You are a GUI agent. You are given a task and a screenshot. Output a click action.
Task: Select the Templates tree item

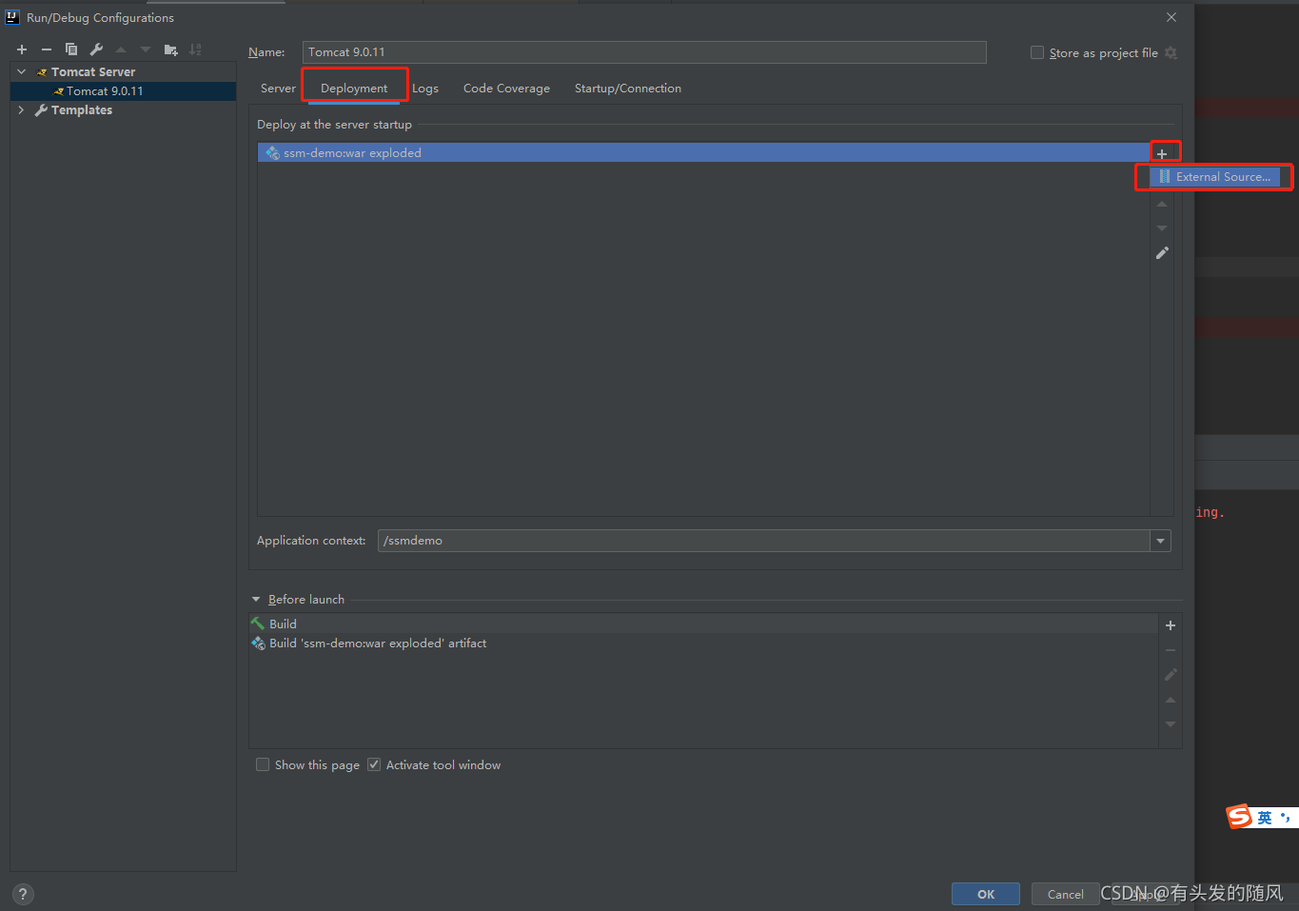point(82,110)
